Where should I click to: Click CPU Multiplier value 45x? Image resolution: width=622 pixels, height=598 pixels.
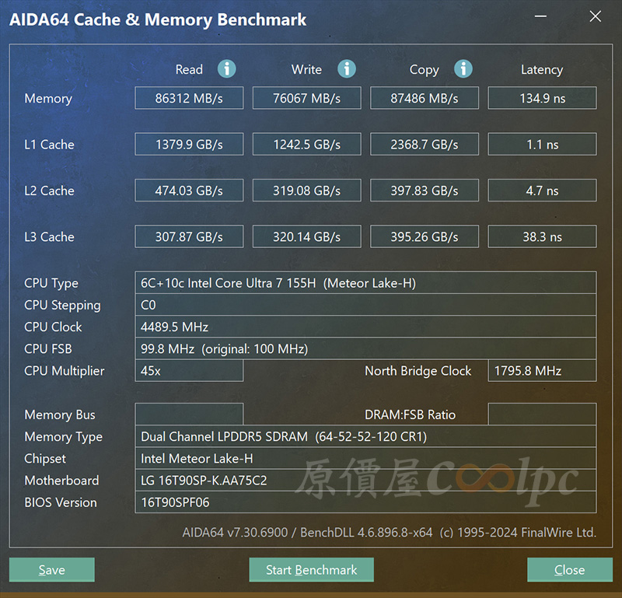pyautogui.click(x=189, y=371)
